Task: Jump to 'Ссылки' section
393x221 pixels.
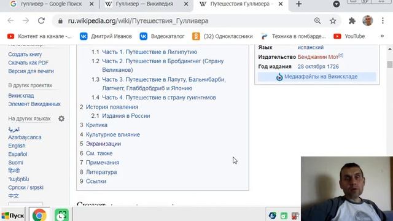Action: point(96,182)
